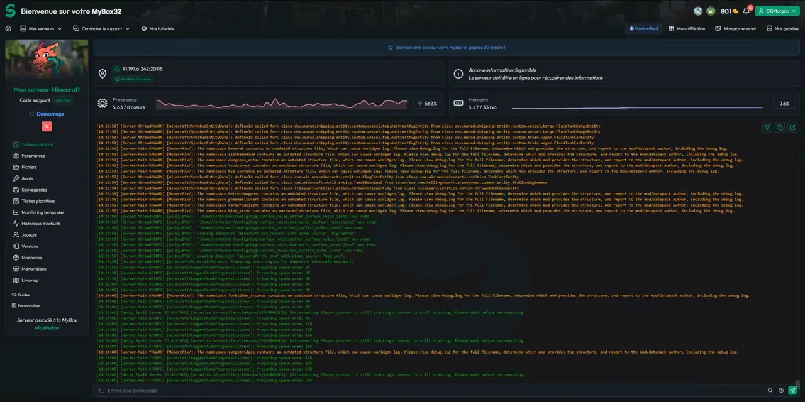Open Accès in sidebar

point(23,178)
